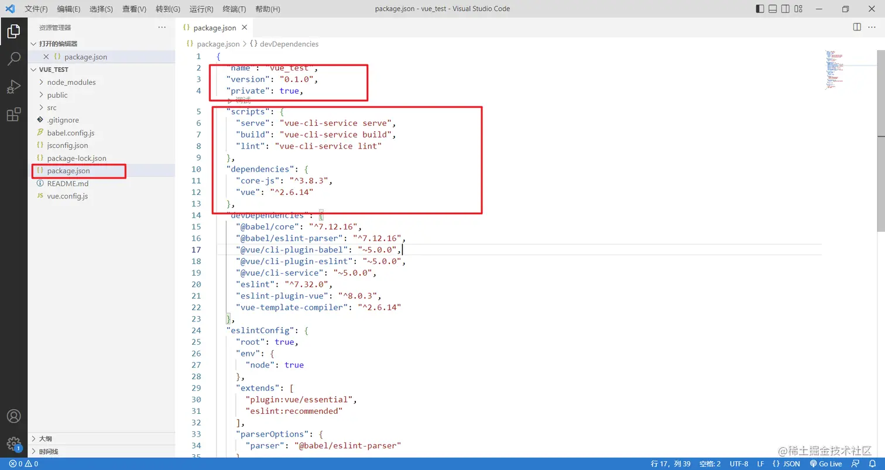Click the feedback icon in status bar
This screenshot has height=470, width=885.
pos(856,464)
